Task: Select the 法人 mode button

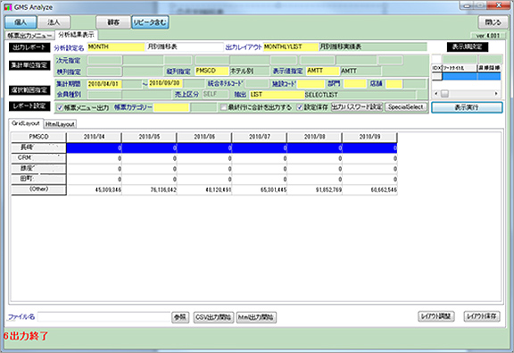Action: [x=54, y=22]
